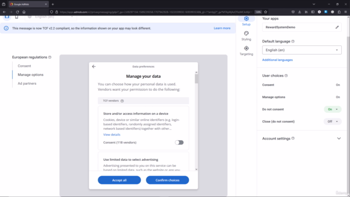
Task: Click the Use limited data to select advertising title
Action: [131, 159]
